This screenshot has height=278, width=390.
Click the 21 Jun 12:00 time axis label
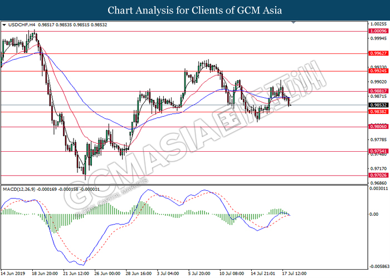76,274
